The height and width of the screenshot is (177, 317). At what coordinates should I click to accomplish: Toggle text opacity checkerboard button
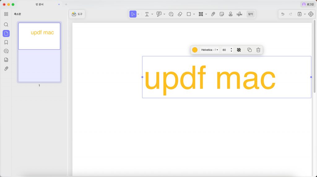[x=239, y=50]
